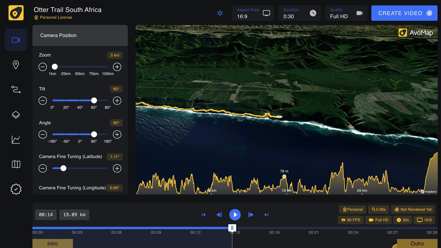Toggle the brightness sun icon
This screenshot has width=441, height=248.
[x=220, y=13]
